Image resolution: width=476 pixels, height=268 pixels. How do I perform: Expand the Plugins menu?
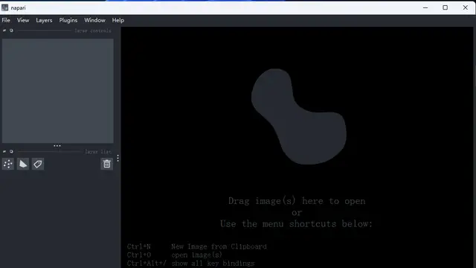click(68, 20)
